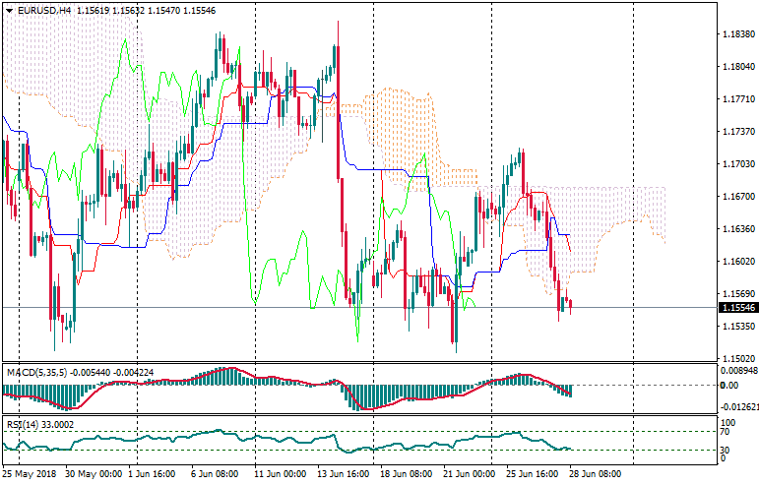Click the RSI scale value 30
759x485 pixels.
click(x=725, y=450)
